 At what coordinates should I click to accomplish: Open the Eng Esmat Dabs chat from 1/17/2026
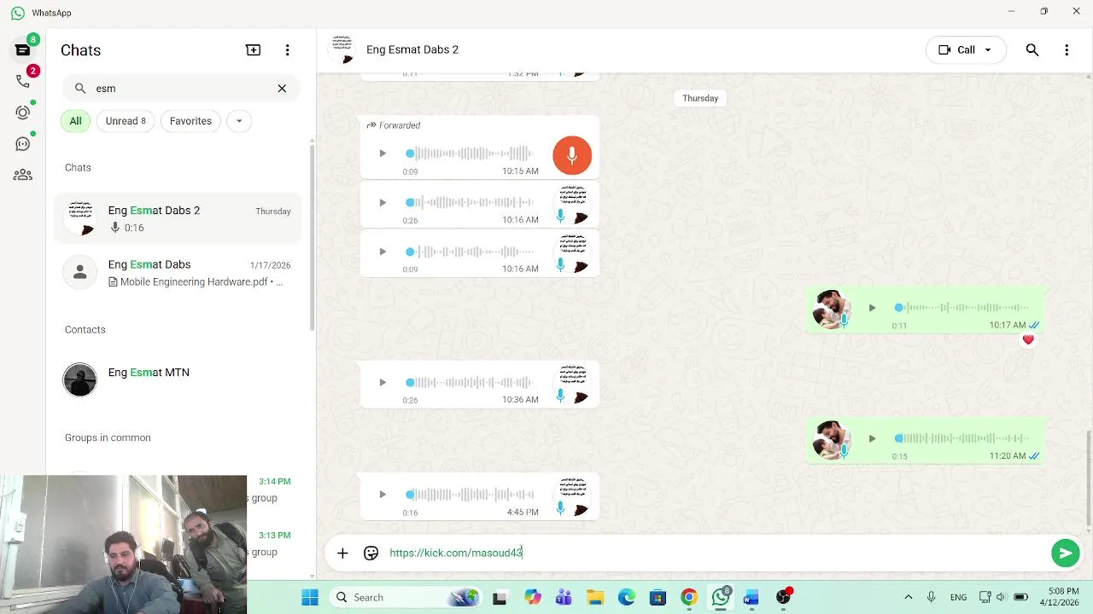178,273
